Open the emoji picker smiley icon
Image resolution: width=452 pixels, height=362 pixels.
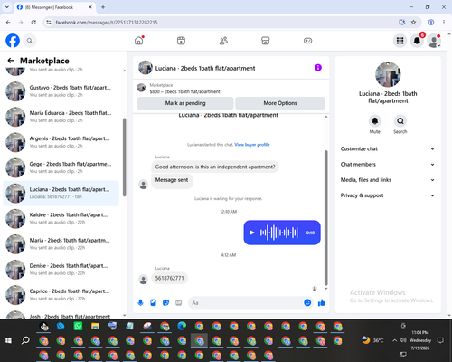(x=307, y=302)
